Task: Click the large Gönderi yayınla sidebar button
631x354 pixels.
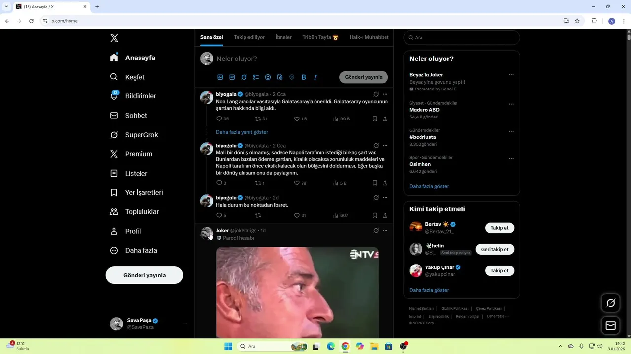Action: point(144,275)
